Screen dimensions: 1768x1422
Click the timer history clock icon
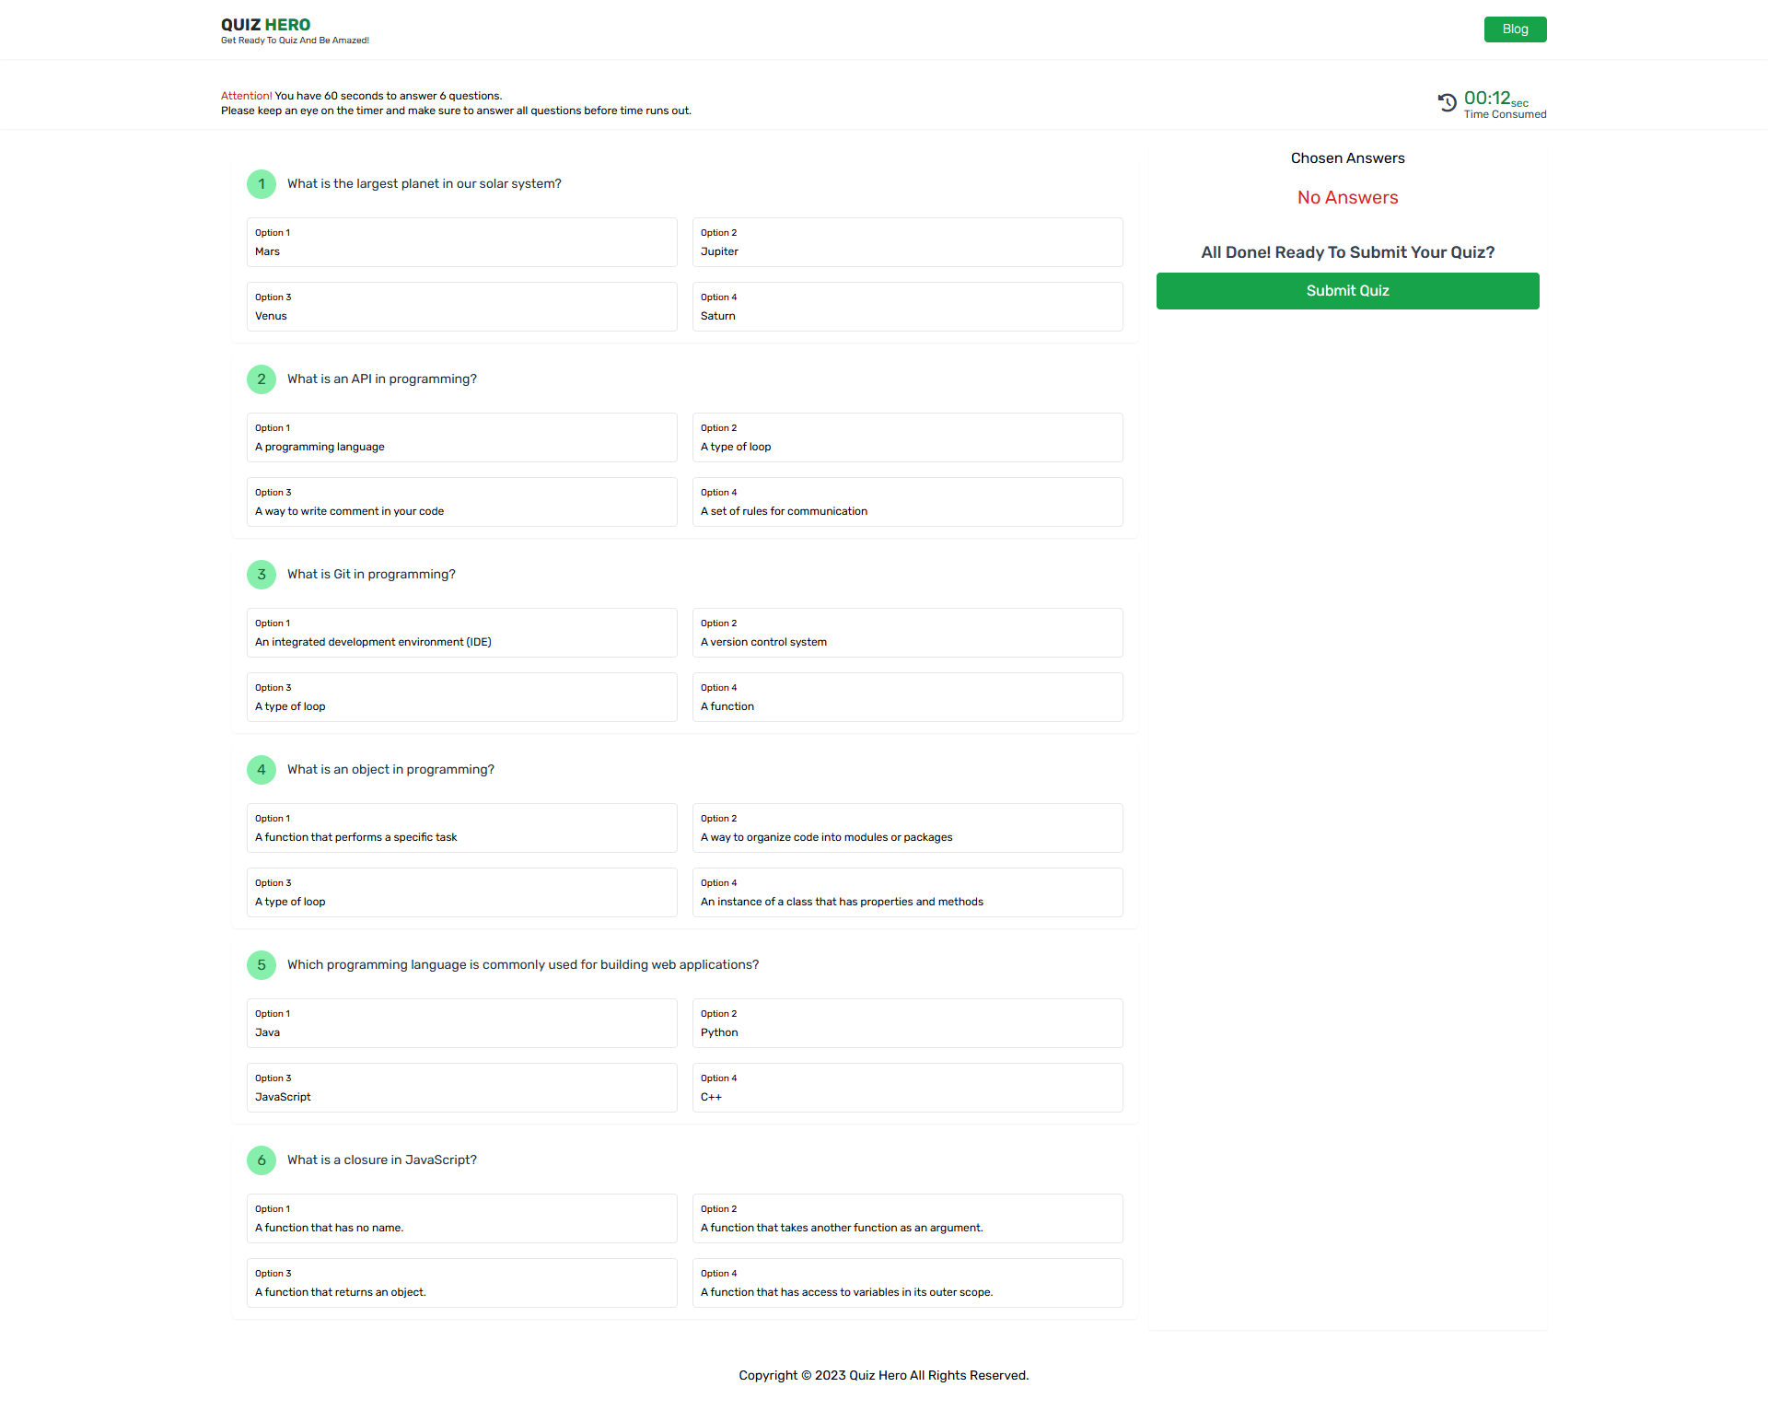(1448, 102)
